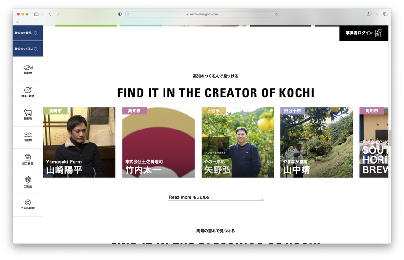Open the 矢野弘 creator card
404x260 pixels.
238,143
